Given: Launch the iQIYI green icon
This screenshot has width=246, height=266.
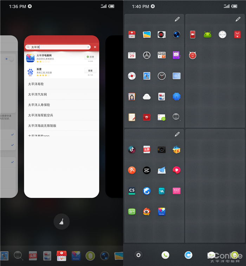Looking at the screenshot, I should 132,212.
